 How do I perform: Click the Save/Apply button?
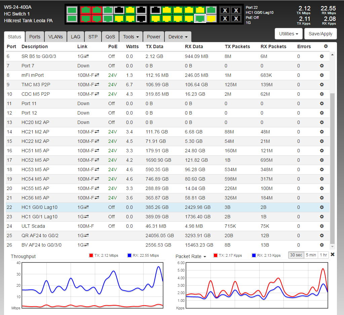click(x=320, y=34)
